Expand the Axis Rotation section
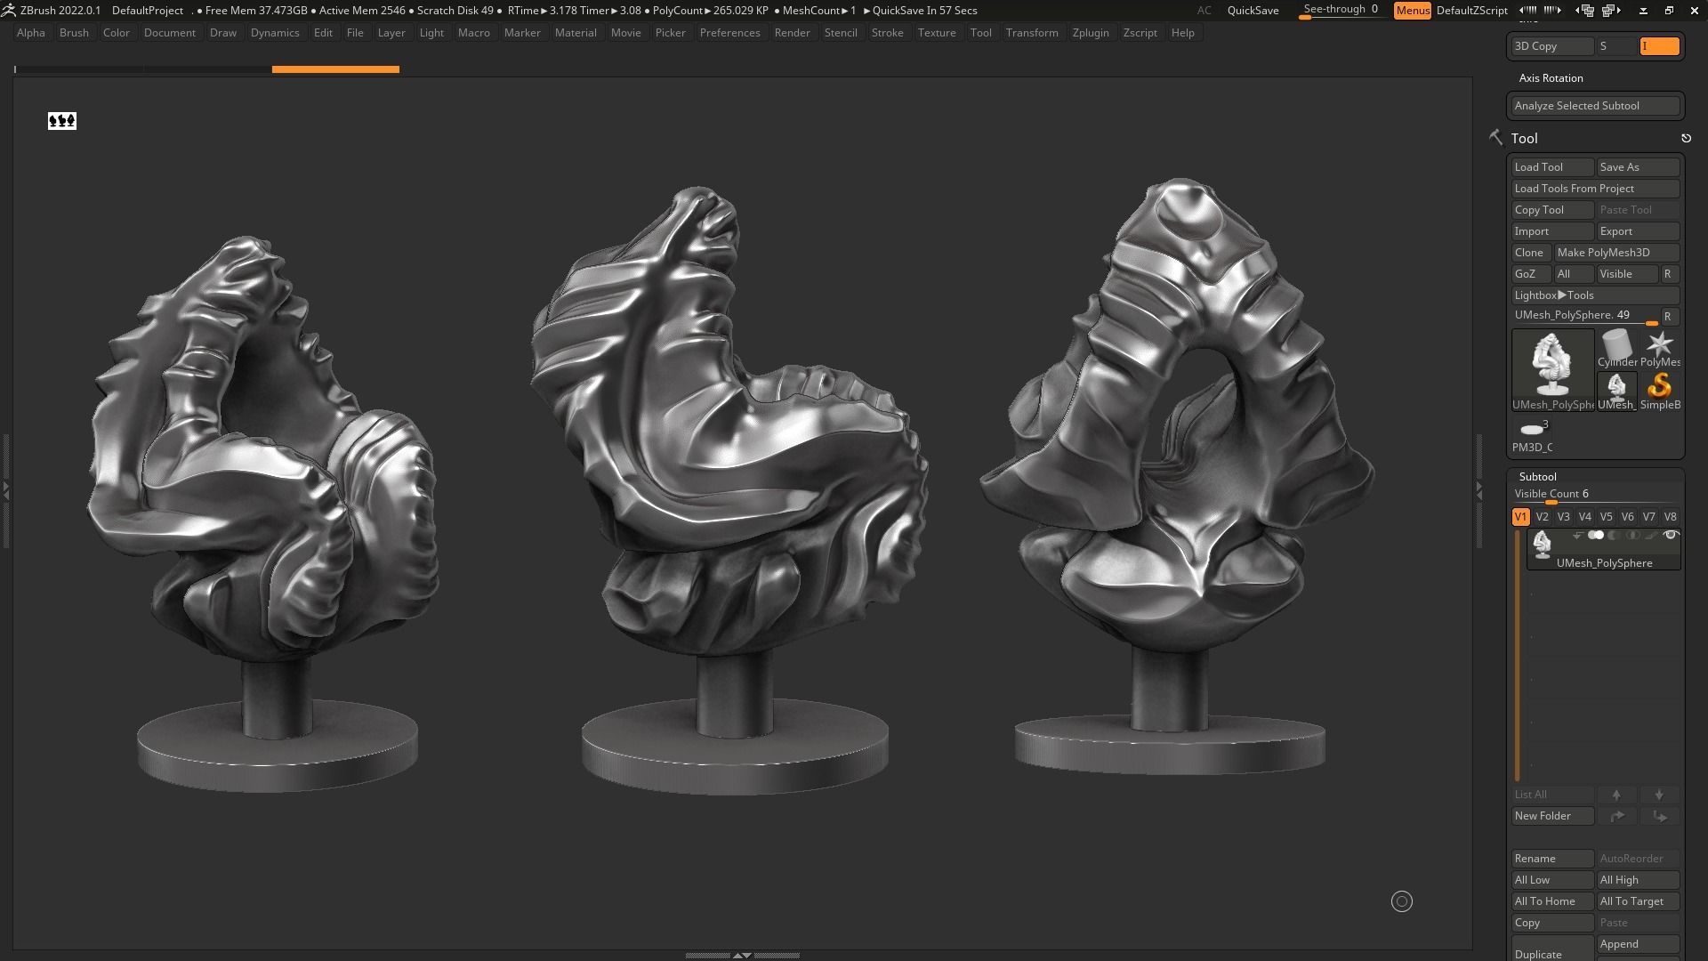This screenshot has width=1708, height=961. click(1551, 78)
